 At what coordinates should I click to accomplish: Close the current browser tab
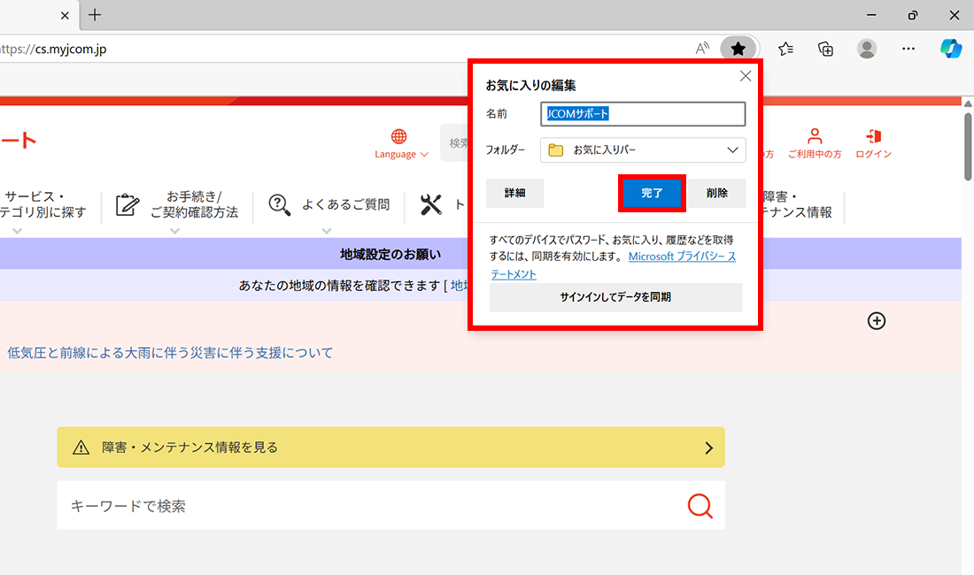[65, 16]
